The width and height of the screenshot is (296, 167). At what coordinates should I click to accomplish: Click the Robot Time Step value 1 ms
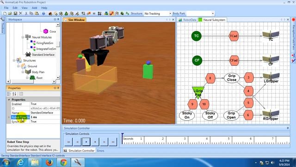tap(45, 117)
